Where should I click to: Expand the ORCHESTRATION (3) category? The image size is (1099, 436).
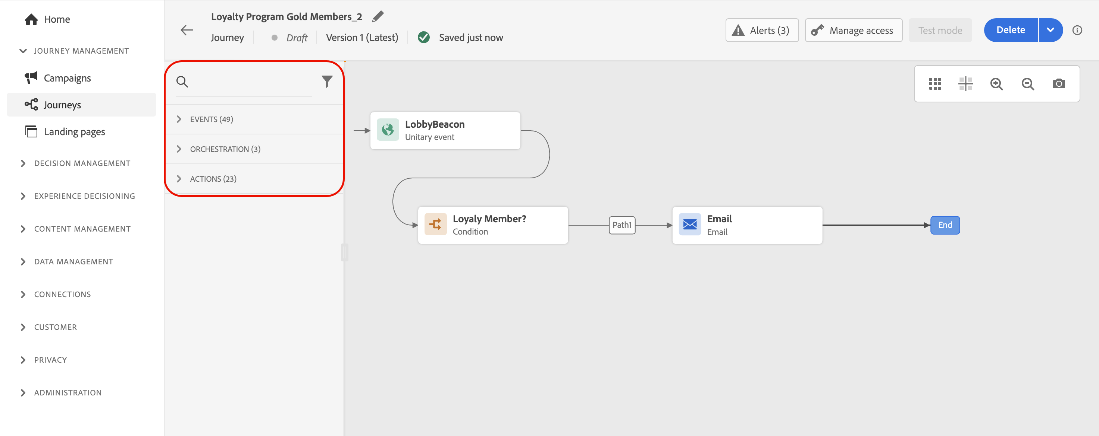coord(225,149)
